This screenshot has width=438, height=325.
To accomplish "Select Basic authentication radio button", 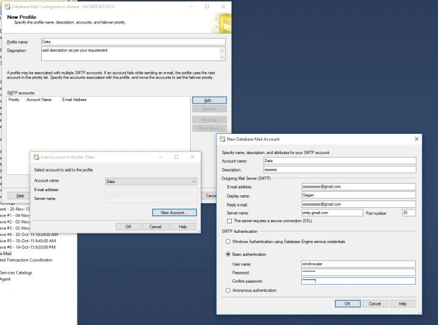I will pyautogui.click(x=228, y=254).
